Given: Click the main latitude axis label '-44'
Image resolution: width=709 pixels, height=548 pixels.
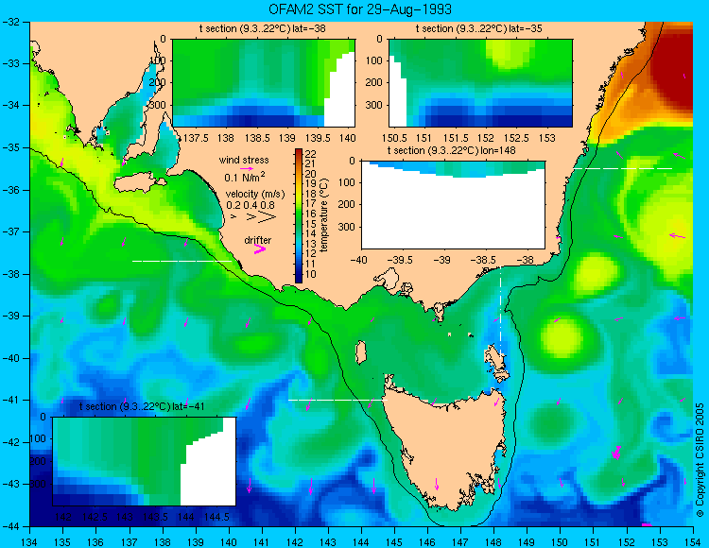Looking at the screenshot, I should [9, 526].
